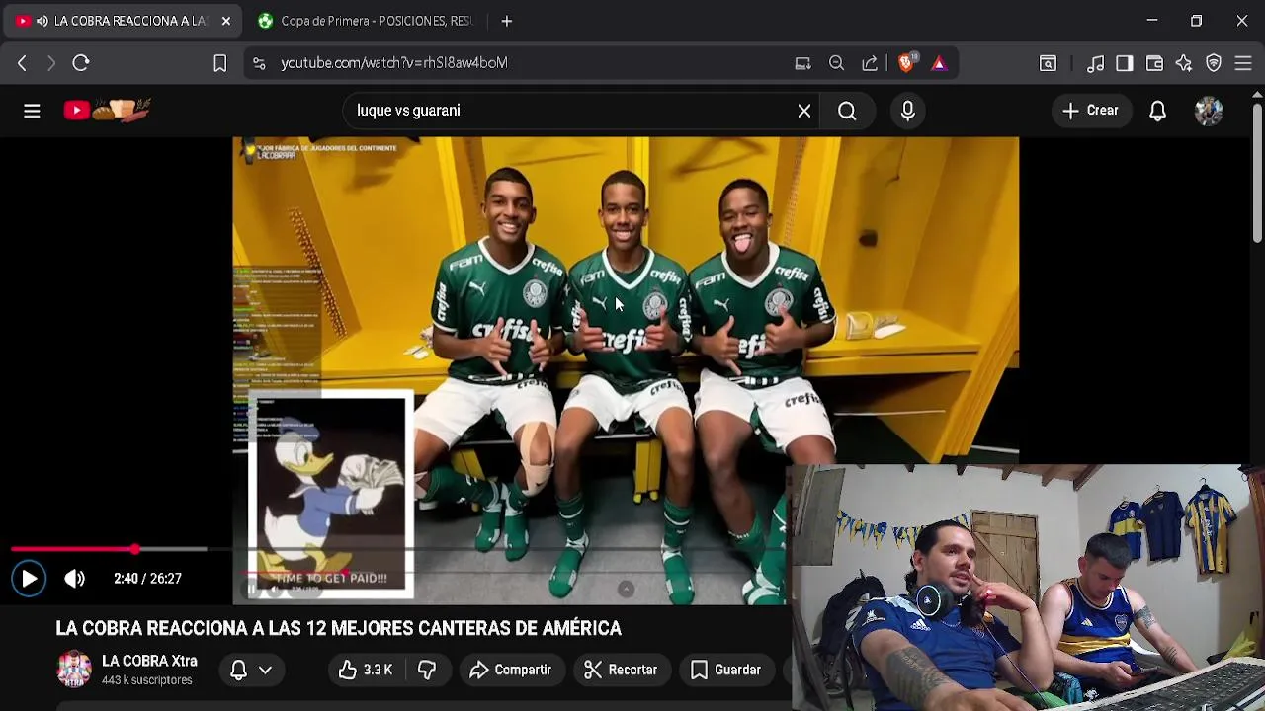
Task: Switch to the Copa de Primera tab
Action: point(366,21)
